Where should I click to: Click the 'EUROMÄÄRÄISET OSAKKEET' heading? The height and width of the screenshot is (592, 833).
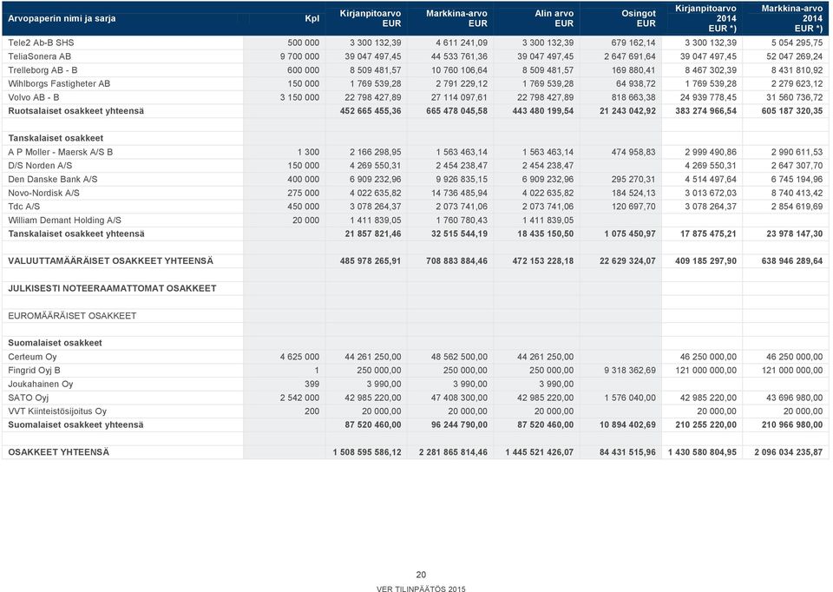pyautogui.click(x=72, y=316)
